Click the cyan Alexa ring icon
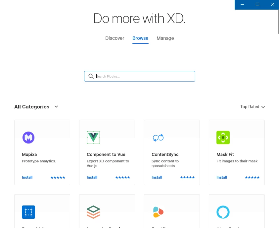Image resolution: width=279 pixels, height=228 pixels. pyautogui.click(x=223, y=212)
